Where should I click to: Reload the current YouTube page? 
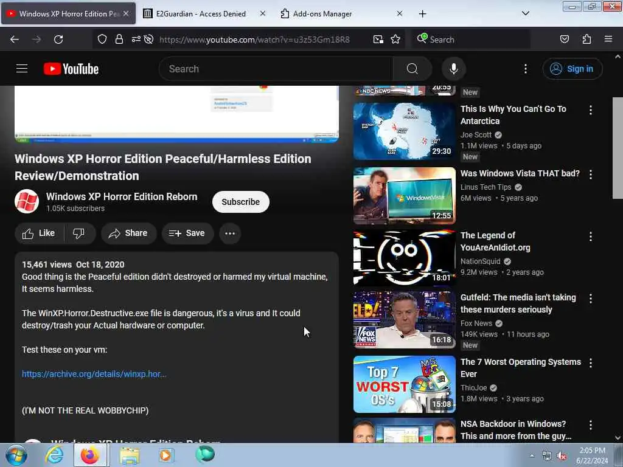pyautogui.click(x=58, y=40)
